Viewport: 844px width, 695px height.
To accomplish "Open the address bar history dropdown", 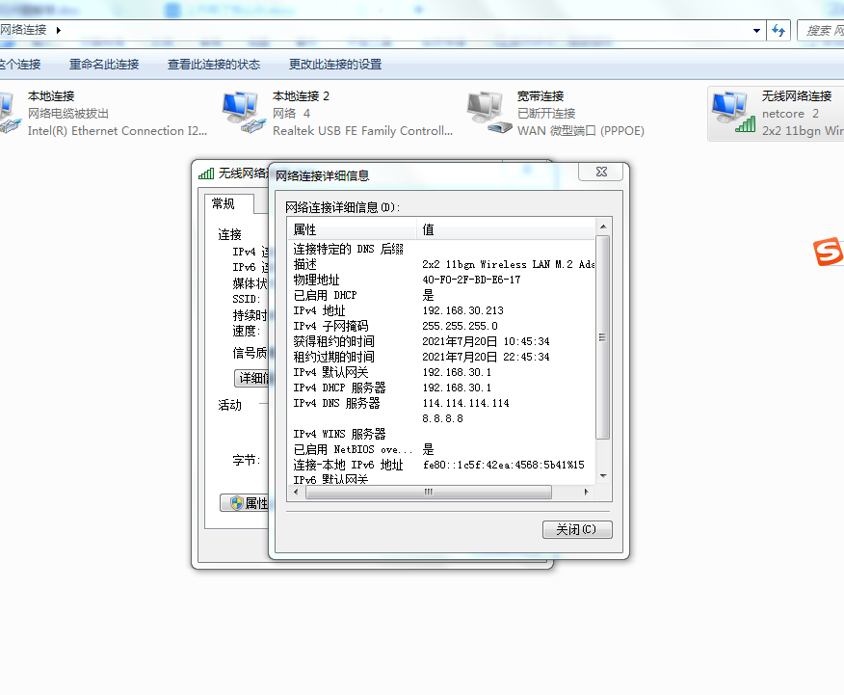I will click(x=756, y=31).
